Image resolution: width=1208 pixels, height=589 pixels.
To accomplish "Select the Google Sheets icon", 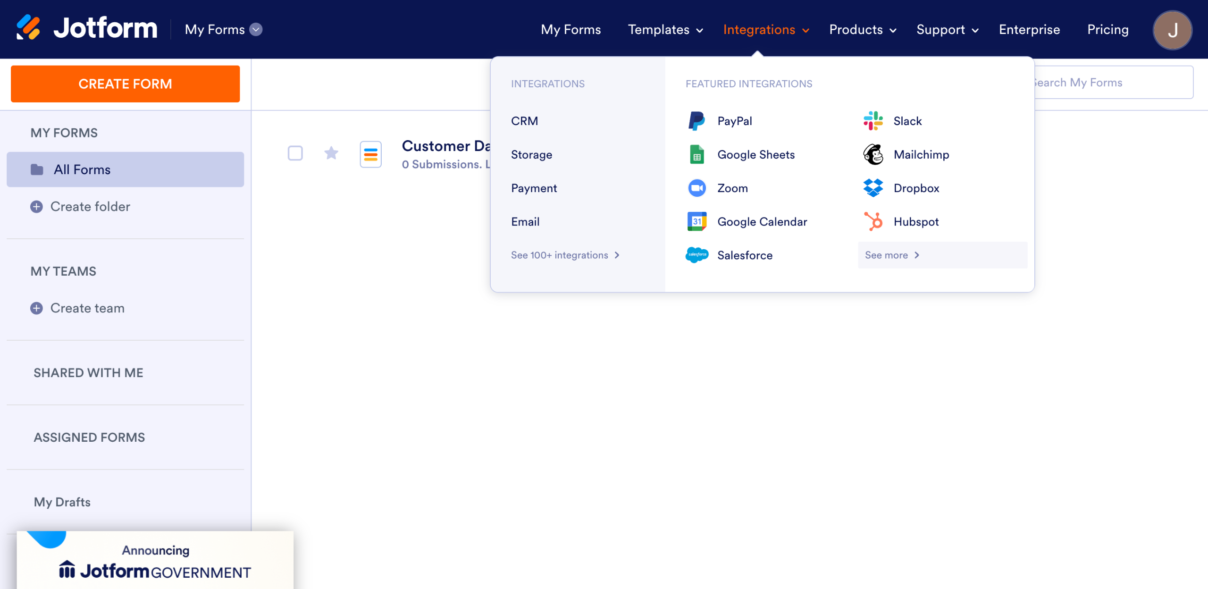I will point(696,154).
